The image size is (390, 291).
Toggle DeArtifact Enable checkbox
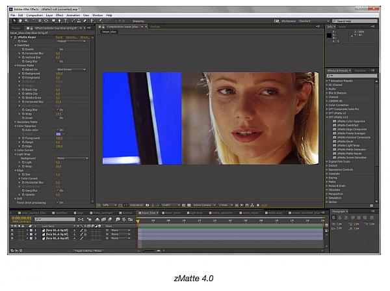pyautogui.click(x=58, y=49)
